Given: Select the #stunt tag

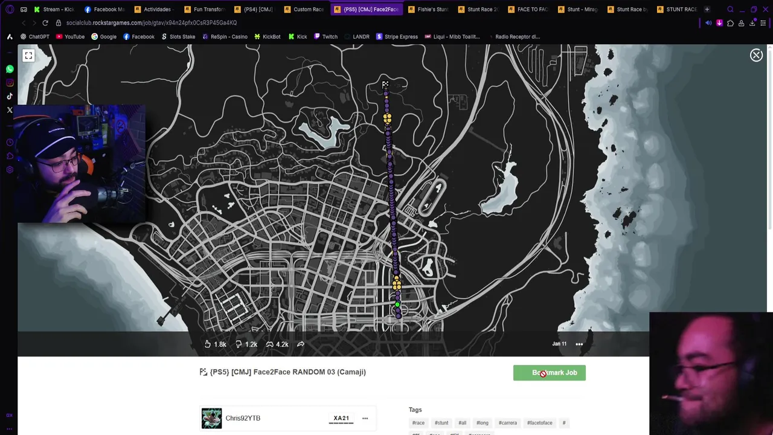Looking at the screenshot, I should click(x=441, y=423).
